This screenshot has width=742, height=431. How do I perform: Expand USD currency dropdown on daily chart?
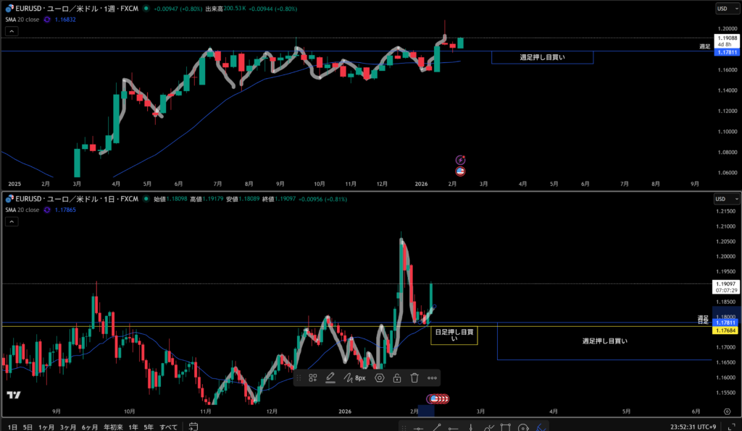(x=727, y=198)
